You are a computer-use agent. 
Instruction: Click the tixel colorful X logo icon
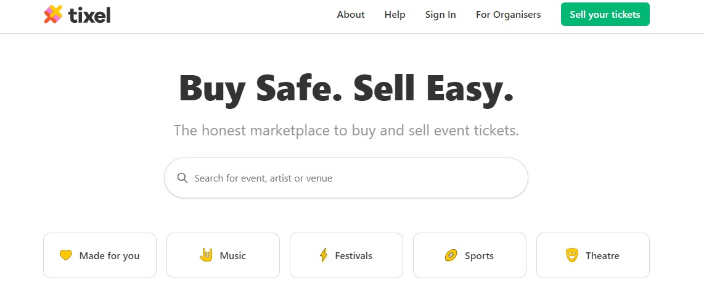pos(53,14)
